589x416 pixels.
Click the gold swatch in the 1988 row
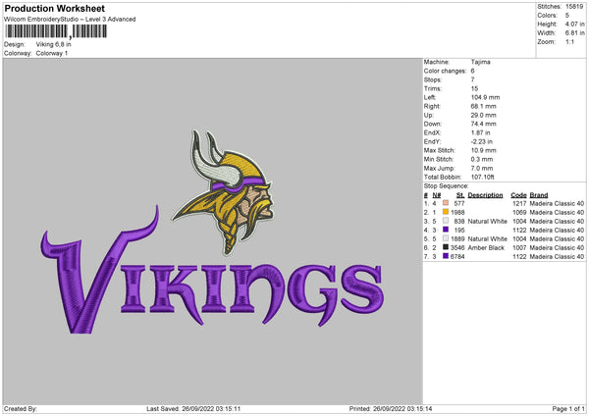coord(446,212)
